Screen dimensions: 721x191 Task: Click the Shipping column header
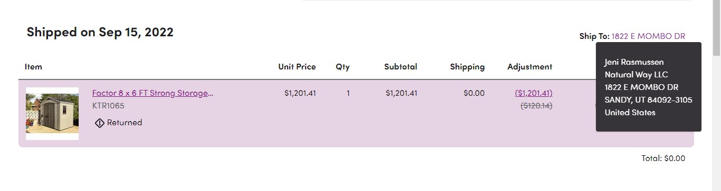tap(467, 67)
